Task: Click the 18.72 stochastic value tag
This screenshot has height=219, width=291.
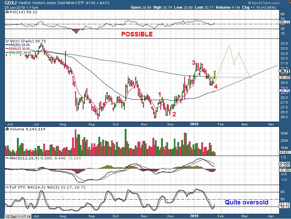Action: point(285,207)
